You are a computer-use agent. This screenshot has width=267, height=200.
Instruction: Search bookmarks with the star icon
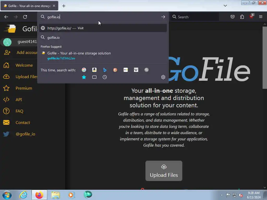tap(84, 77)
